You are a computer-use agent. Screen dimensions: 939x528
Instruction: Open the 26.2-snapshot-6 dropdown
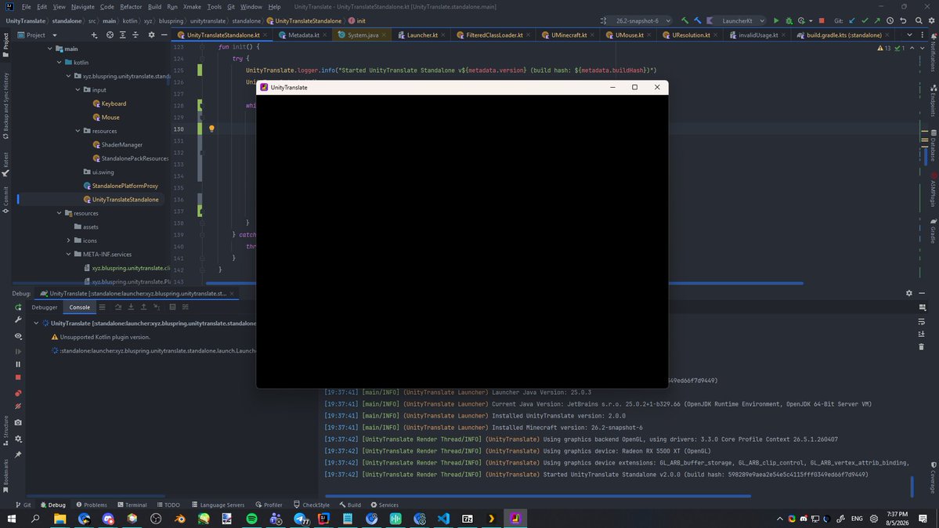642,20
